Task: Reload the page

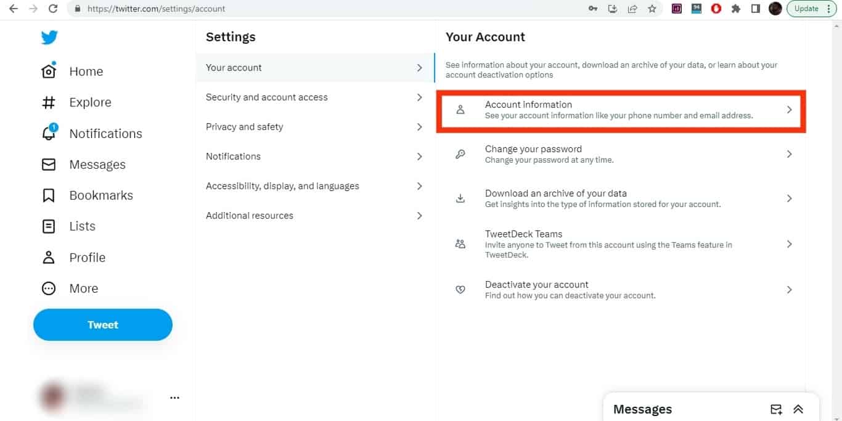Action: point(53,9)
